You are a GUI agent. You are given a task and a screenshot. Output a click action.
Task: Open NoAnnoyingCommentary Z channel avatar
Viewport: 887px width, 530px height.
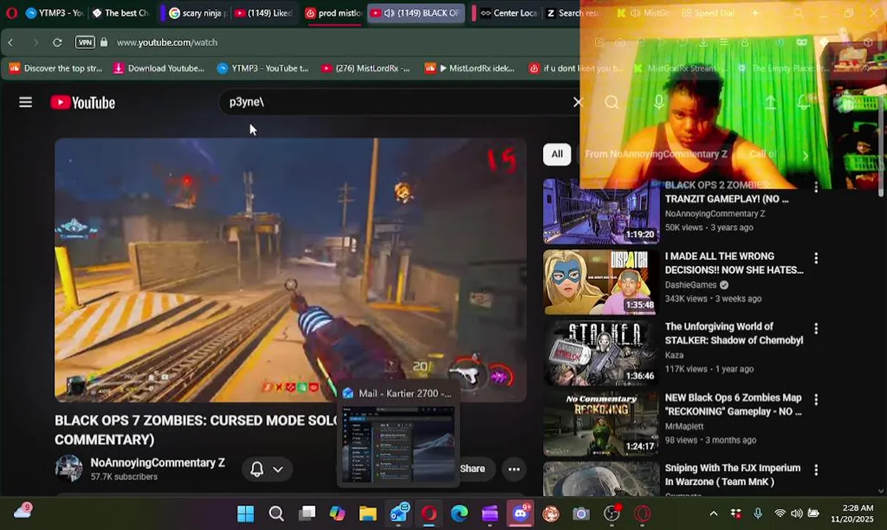(69, 469)
